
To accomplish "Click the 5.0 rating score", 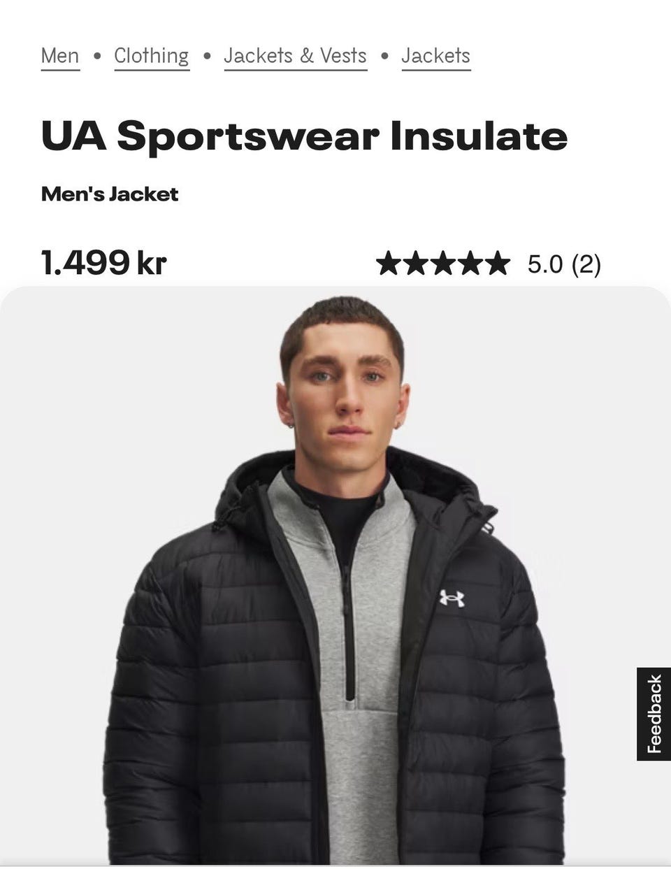I will [x=544, y=264].
